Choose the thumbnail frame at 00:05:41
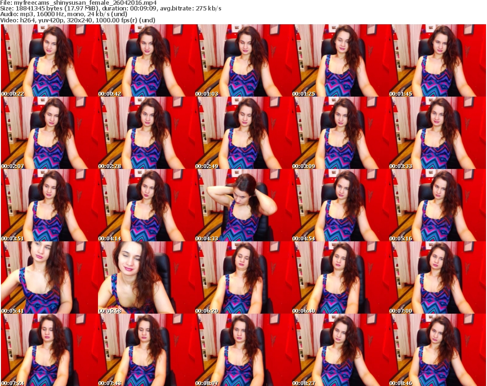The image size is (487, 386). [x=49, y=277]
